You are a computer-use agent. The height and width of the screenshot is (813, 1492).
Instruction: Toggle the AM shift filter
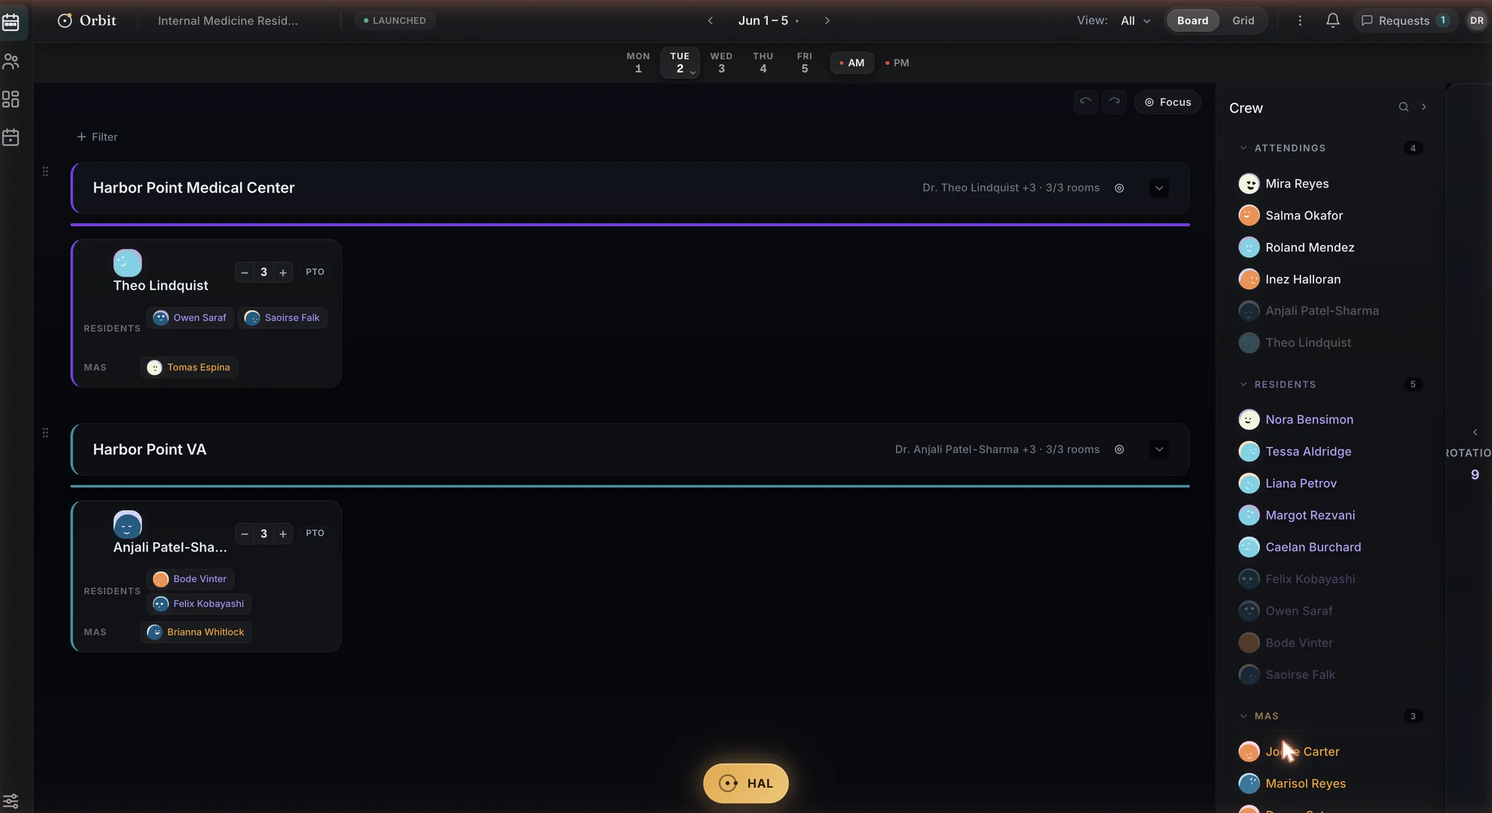[852, 63]
